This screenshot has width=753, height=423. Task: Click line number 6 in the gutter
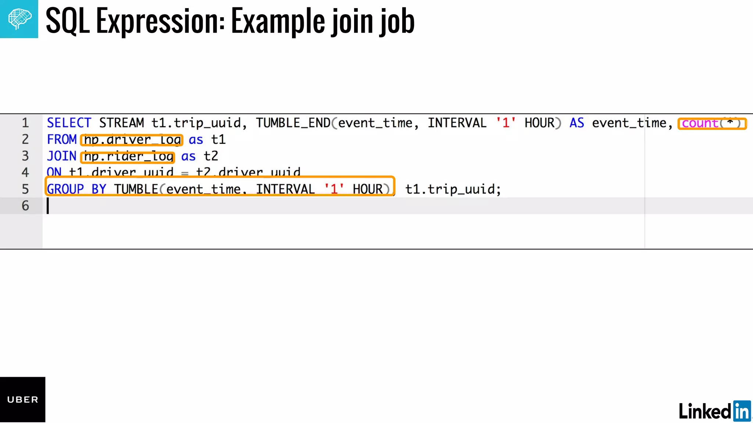click(x=25, y=206)
